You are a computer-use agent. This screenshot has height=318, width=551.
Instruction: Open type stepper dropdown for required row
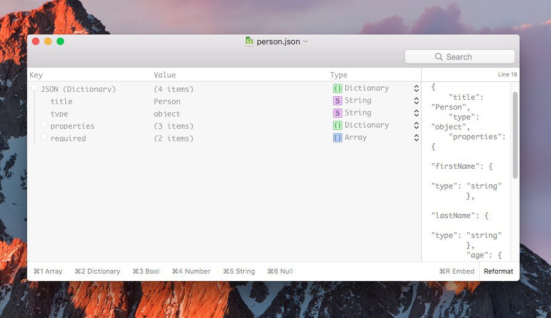[x=416, y=138]
